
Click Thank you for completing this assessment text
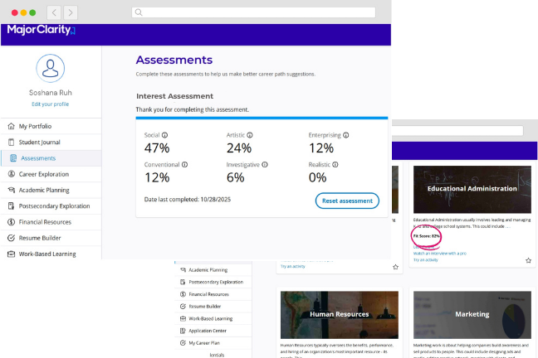(193, 109)
